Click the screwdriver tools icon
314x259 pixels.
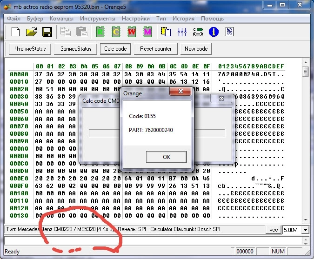198,32
